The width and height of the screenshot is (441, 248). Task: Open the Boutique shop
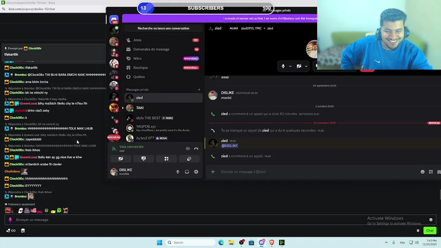coord(163,68)
